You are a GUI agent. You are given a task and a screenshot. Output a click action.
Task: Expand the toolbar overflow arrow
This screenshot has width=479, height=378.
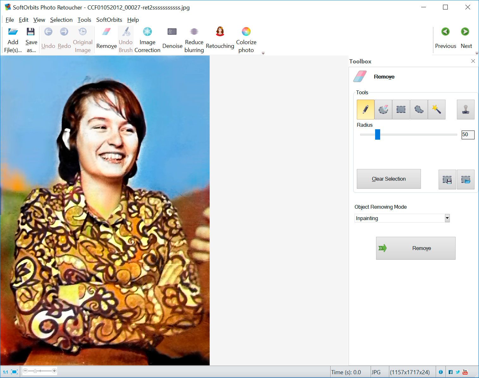pyautogui.click(x=263, y=54)
